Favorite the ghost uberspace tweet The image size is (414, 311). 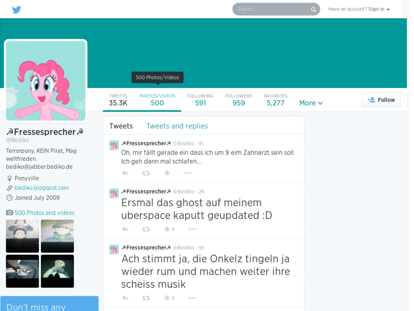(x=167, y=229)
